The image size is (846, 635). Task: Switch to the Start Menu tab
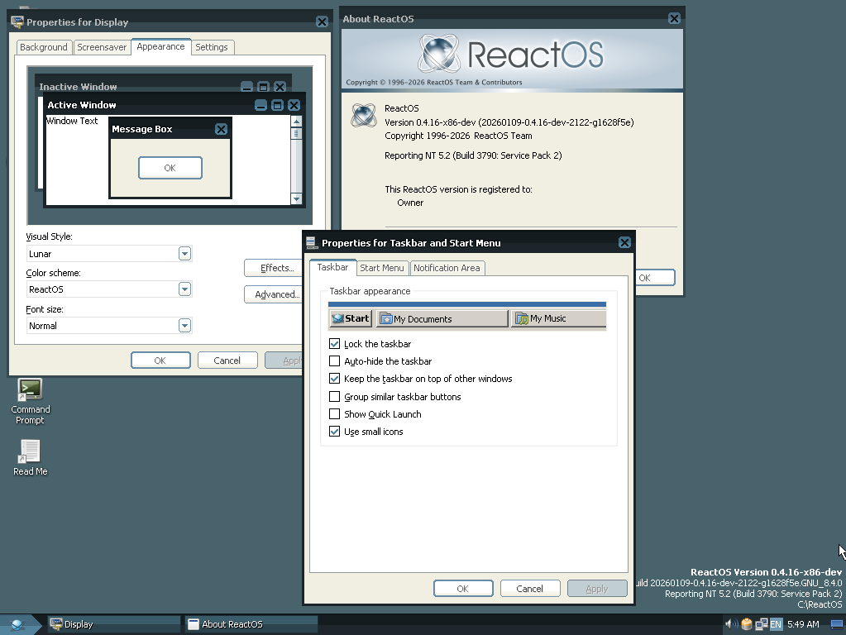(382, 268)
